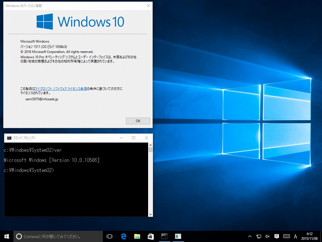
Task: Launch Microsoft Edge from the taskbar
Action: 124,236
